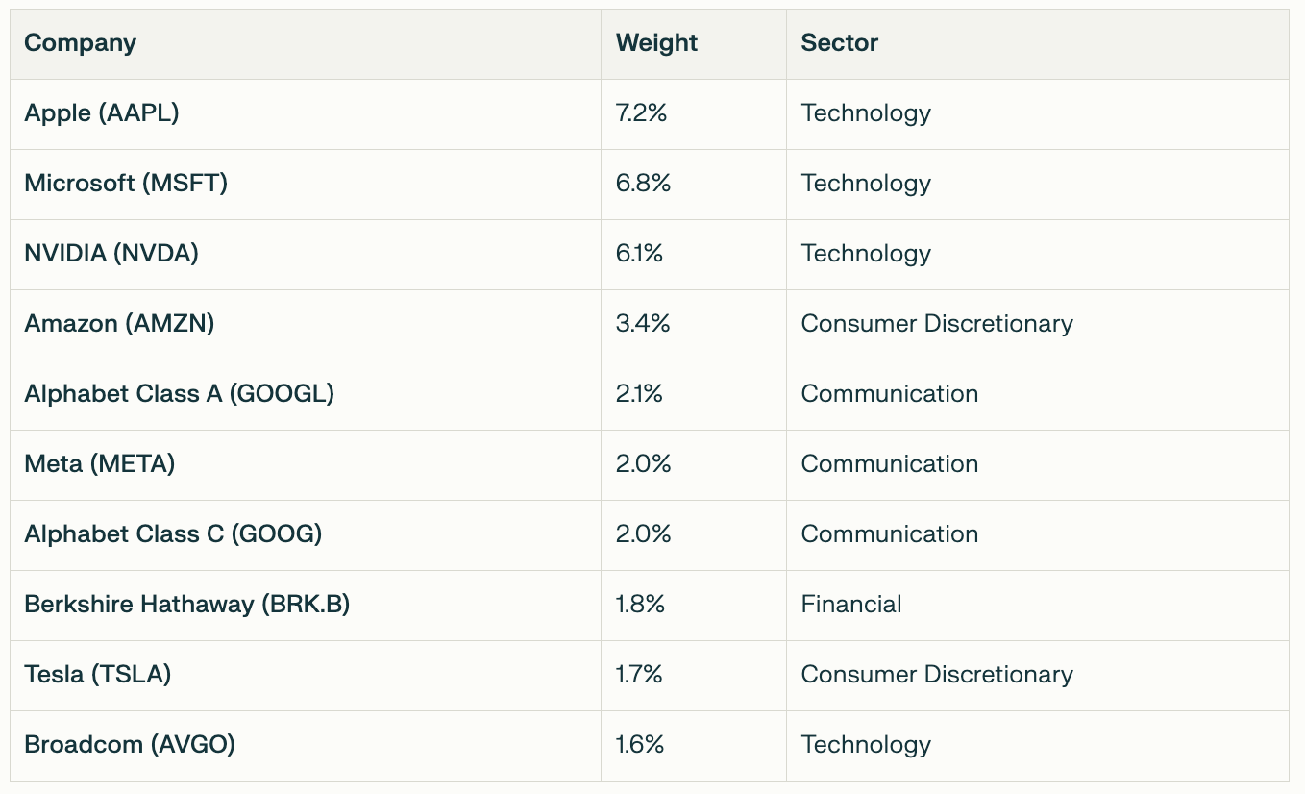1305x794 pixels.
Task: Click the Weight column header
Action: 656,43
